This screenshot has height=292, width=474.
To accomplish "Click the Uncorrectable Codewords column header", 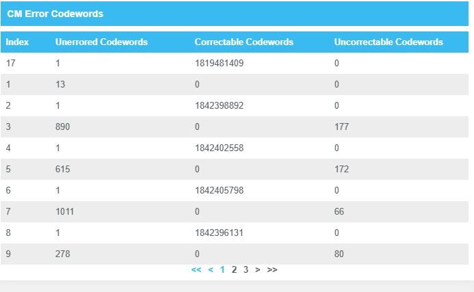I will pyautogui.click(x=389, y=42).
